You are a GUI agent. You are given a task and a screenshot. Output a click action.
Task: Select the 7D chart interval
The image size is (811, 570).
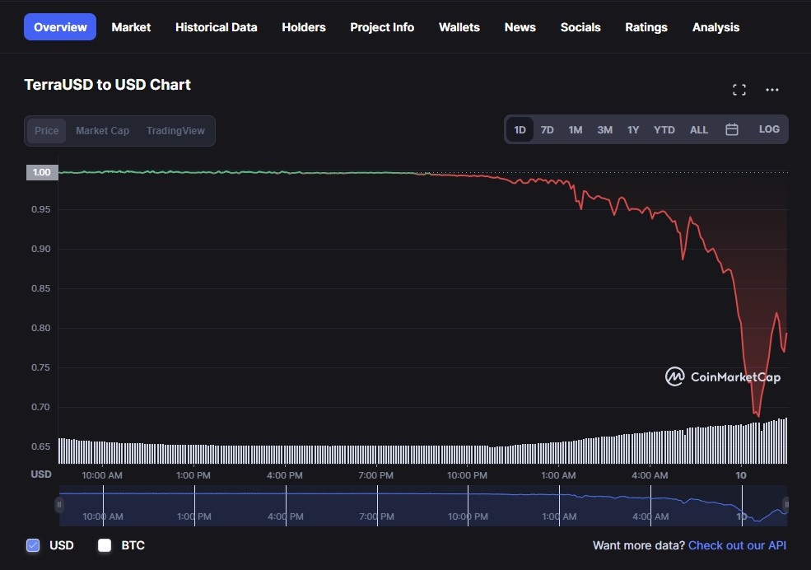click(x=547, y=129)
